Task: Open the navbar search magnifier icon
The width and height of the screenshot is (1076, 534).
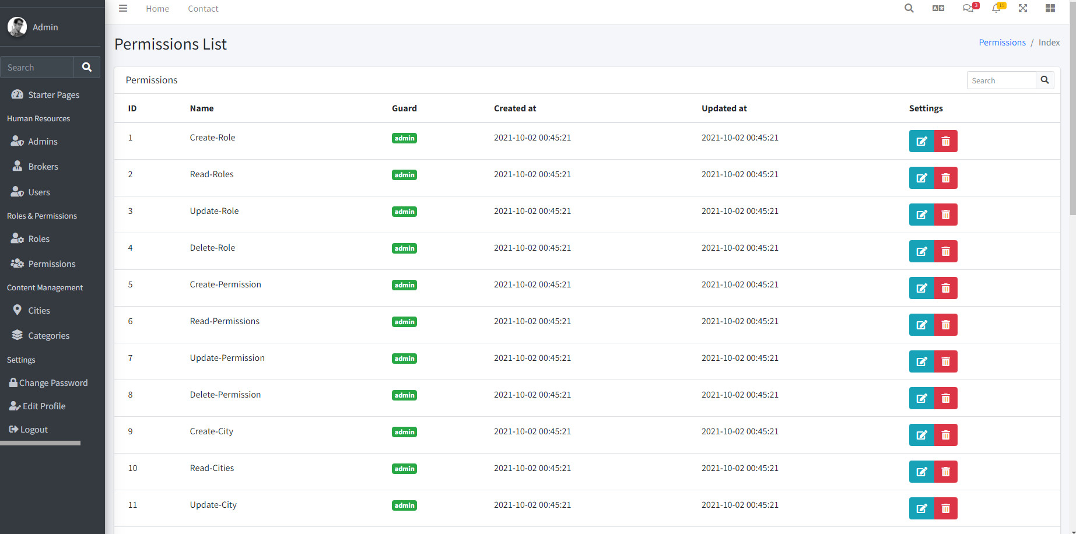Action: (x=909, y=8)
